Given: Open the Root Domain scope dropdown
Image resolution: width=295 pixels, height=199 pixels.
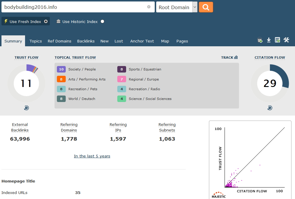Looking at the screenshot, I should pyautogui.click(x=174, y=7).
